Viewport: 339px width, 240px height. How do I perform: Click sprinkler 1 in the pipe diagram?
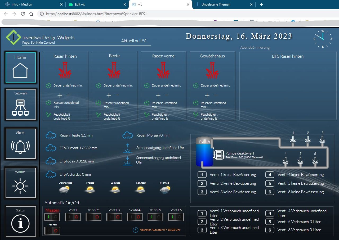pos(293,140)
